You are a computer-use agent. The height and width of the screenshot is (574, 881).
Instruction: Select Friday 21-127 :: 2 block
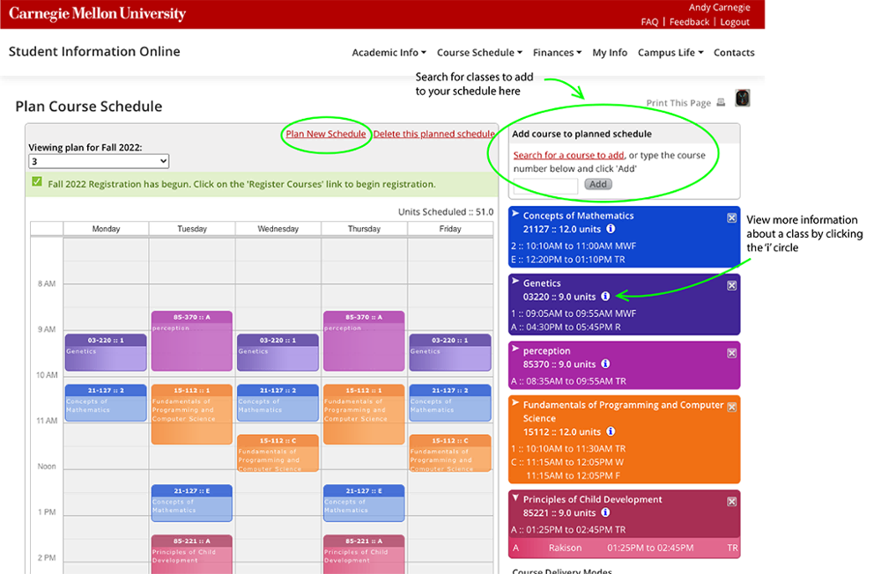coord(450,402)
